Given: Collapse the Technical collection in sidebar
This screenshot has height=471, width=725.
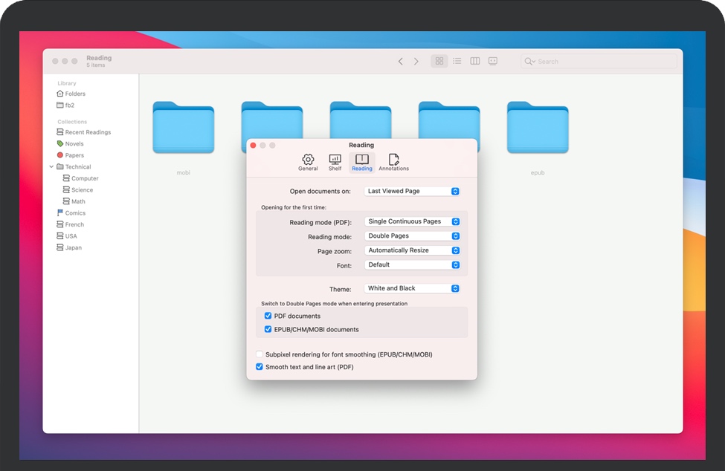Looking at the screenshot, I should tap(51, 167).
